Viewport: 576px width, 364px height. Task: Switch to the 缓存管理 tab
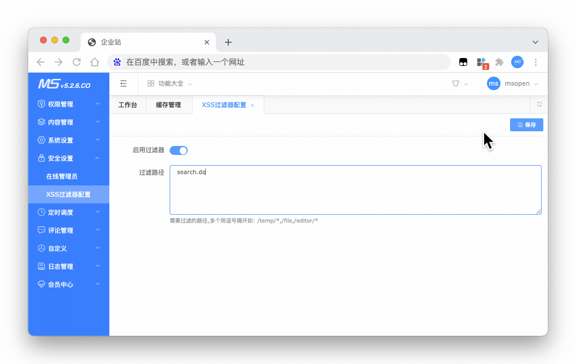click(x=169, y=105)
